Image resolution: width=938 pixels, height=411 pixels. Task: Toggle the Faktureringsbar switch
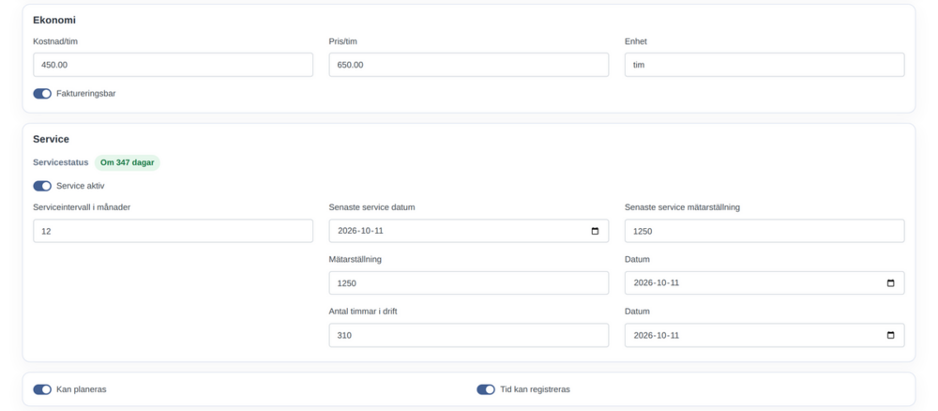click(42, 94)
